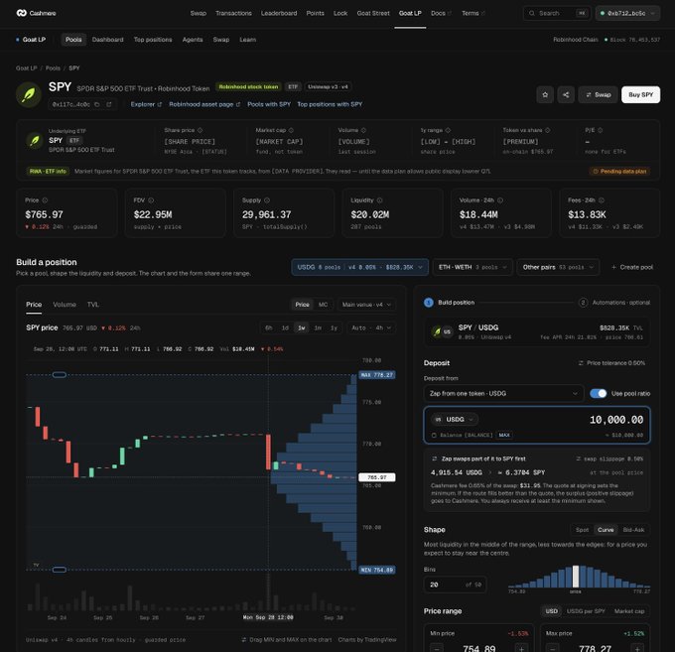Toggle the Use pool ratio switch
Screen dimensions: 675x652
click(x=598, y=393)
